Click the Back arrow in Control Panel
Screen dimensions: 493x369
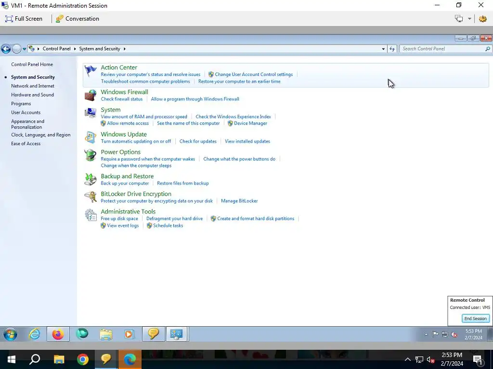[x=6, y=49]
